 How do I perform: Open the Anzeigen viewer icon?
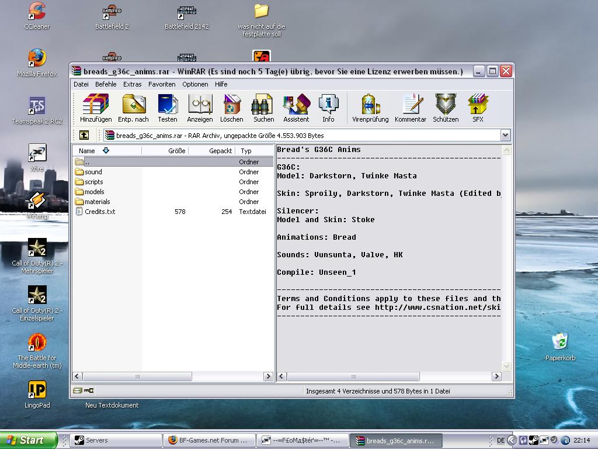pos(200,108)
